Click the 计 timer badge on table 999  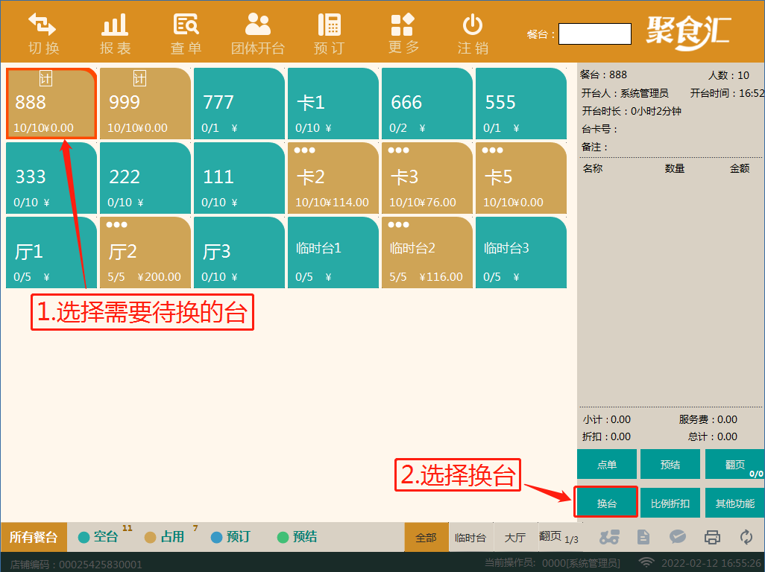pyautogui.click(x=139, y=78)
